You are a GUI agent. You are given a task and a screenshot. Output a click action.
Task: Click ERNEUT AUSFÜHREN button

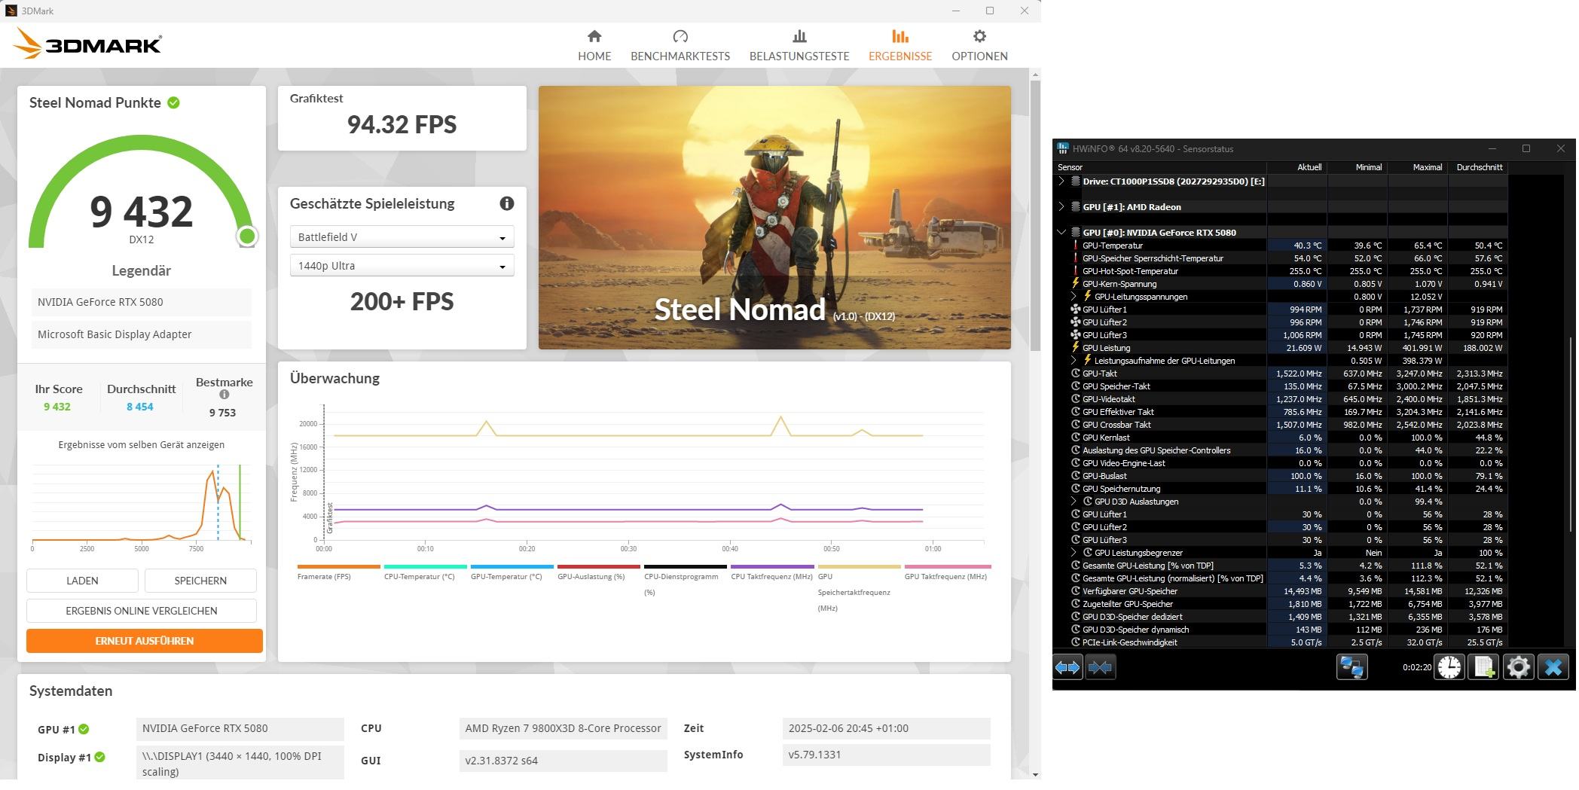[x=145, y=640]
